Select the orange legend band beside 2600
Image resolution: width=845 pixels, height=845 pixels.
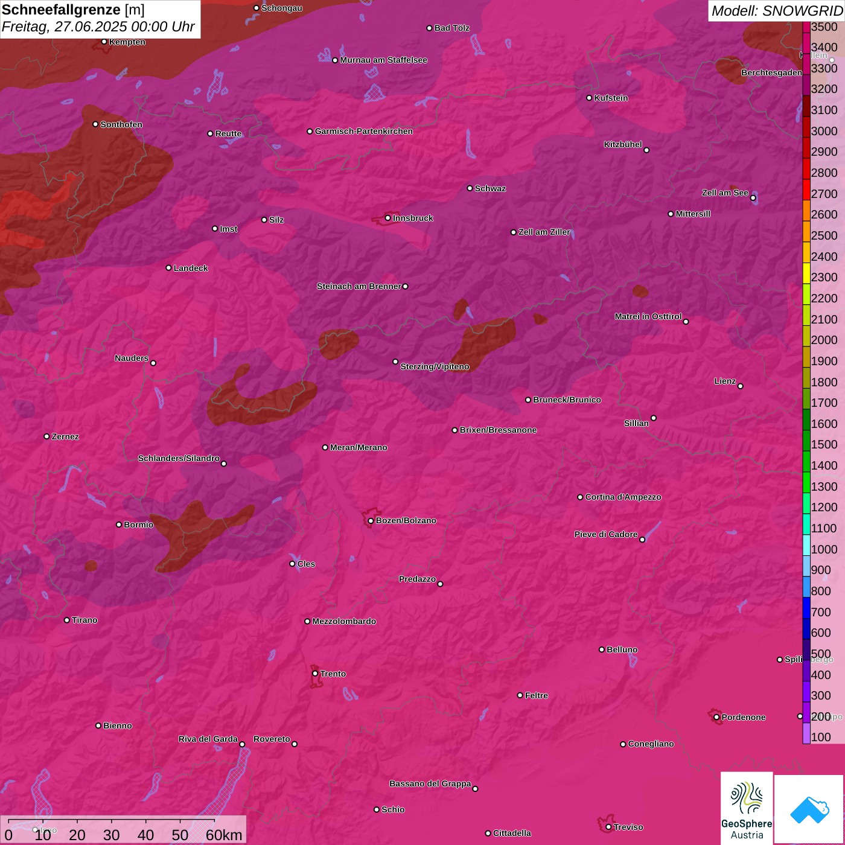tap(806, 210)
